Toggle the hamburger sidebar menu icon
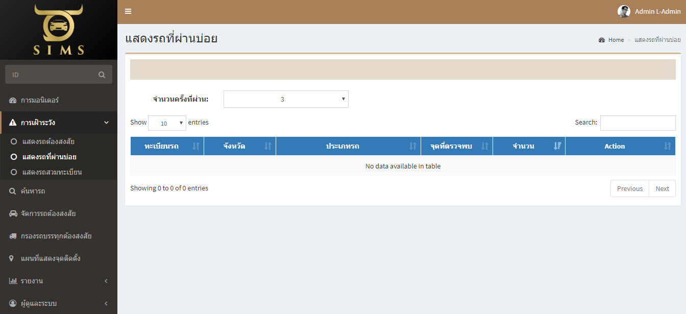Screen dimensions: 686x314 pos(128,11)
